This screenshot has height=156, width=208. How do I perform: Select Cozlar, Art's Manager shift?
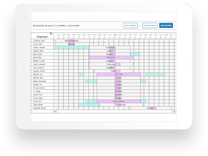coord(118,85)
